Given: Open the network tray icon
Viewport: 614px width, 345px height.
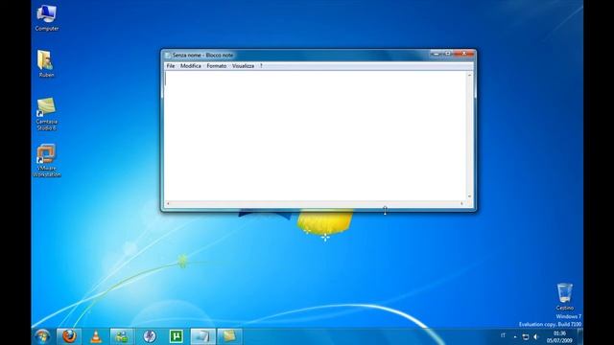Looking at the screenshot, I should (x=526, y=336).
